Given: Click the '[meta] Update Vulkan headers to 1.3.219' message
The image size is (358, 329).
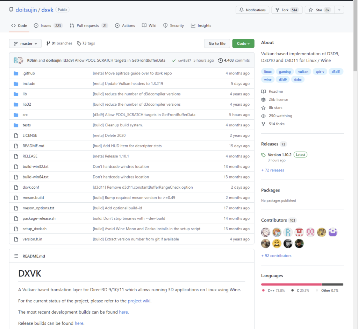Looking at the screenshot, I should coord(128,84).
